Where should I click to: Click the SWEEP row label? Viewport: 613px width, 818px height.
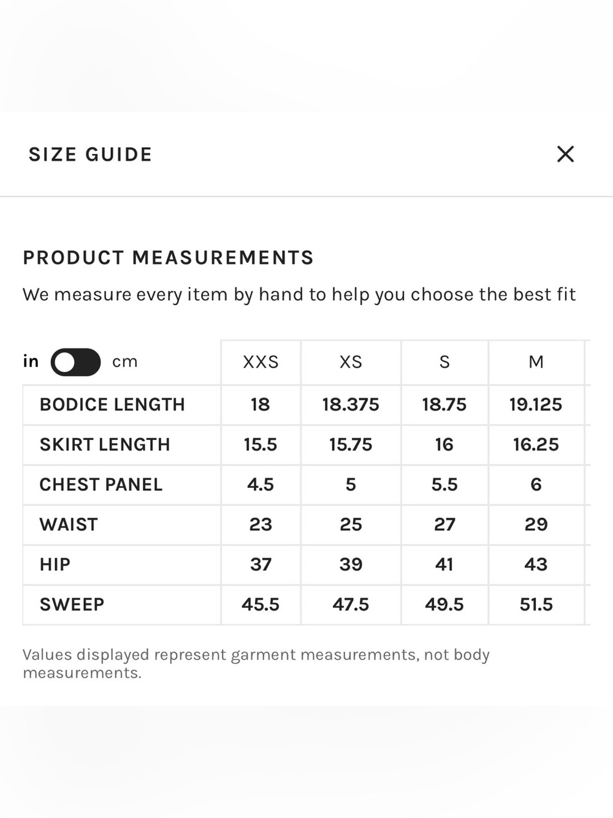(x=72, y=604)
